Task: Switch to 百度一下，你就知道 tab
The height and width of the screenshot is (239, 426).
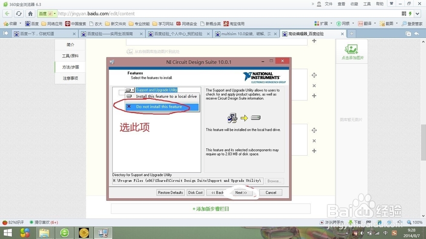Action: pos(45,34)
